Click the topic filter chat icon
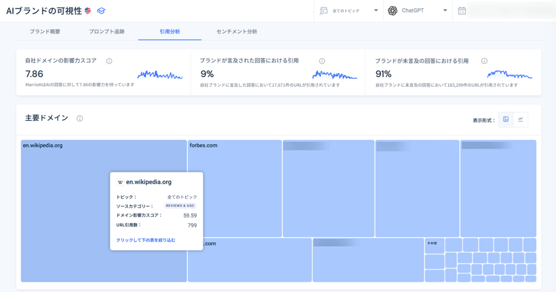 (x=324, y=11)
